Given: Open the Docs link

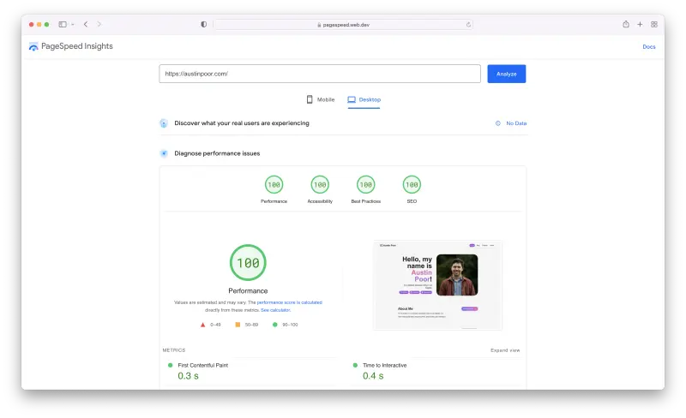Looking at the screenshot, I should tap(649, 47).
